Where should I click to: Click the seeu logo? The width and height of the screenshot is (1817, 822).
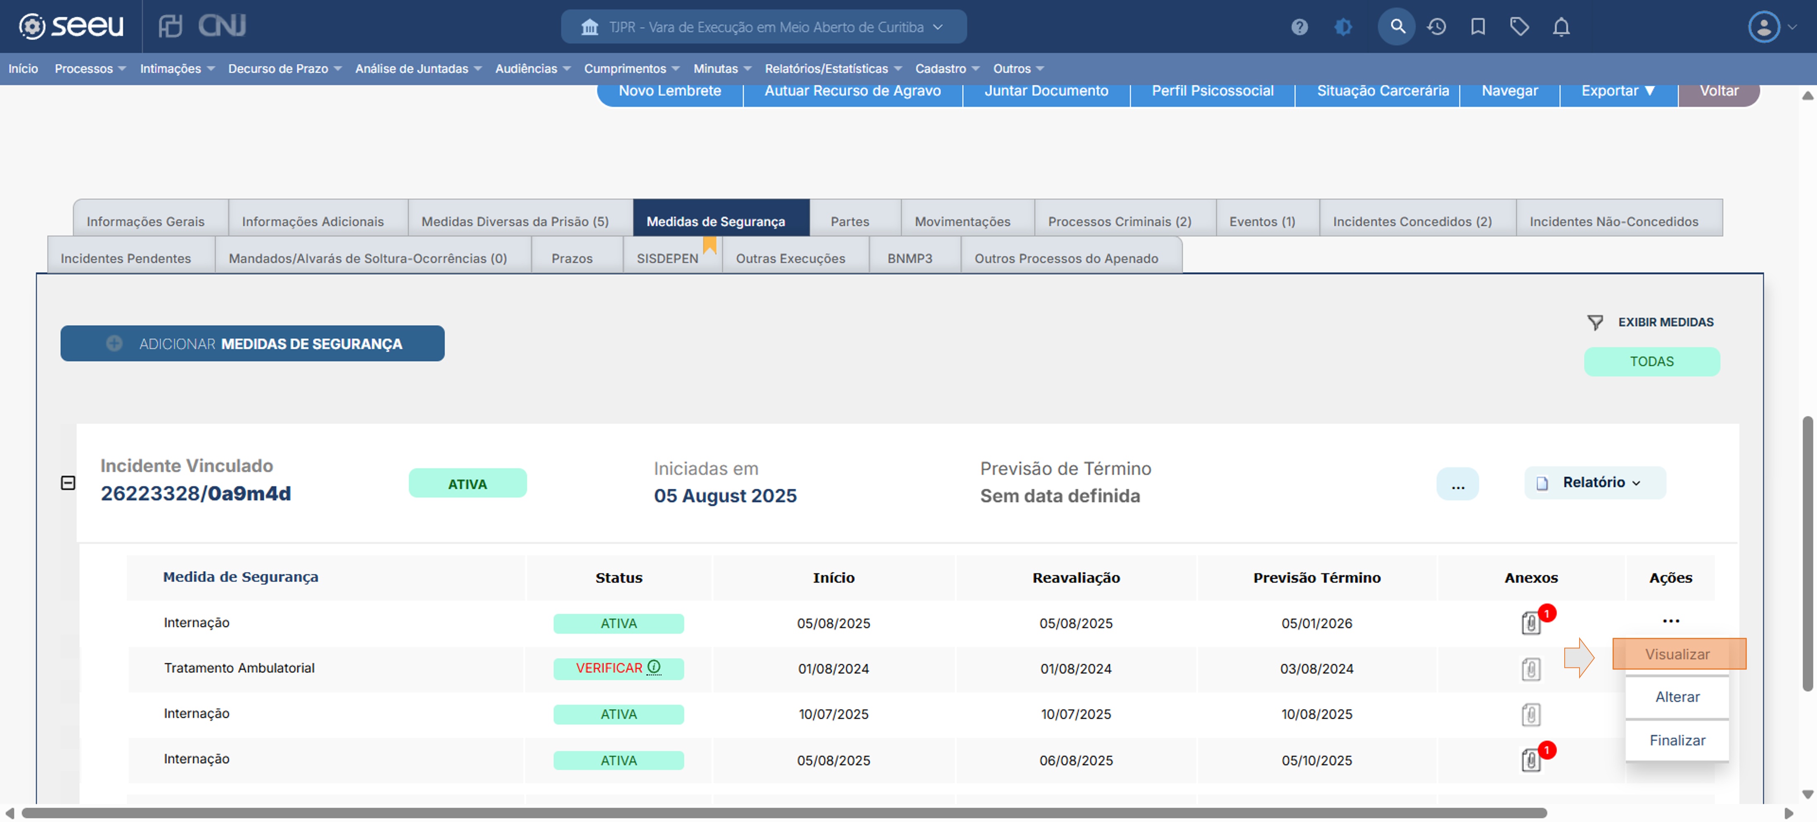[71, 26]
